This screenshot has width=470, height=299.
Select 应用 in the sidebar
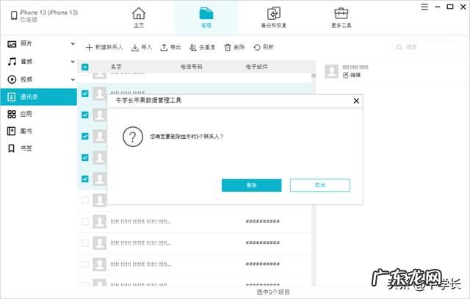20,114
